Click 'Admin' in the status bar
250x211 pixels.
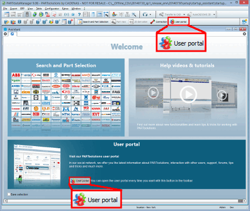coord(222,207)
